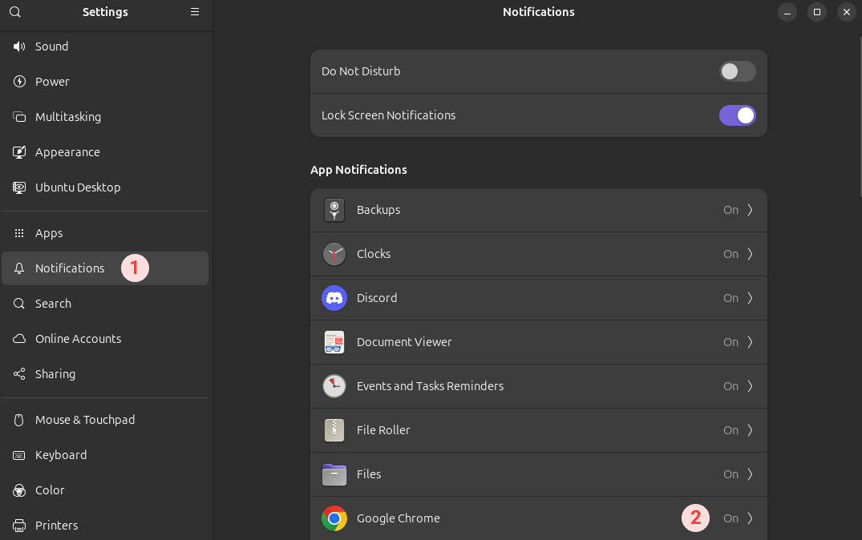Click the Document Viewer icon
The width and height of the screenshot is (862, 540).
click(334, 342)
